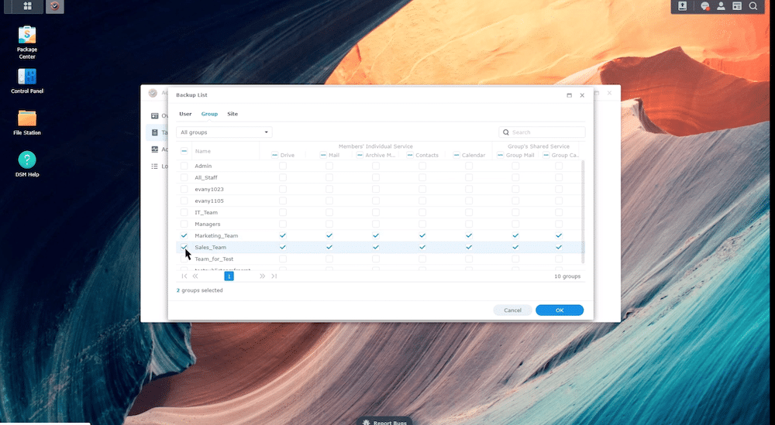Switch to the Group tab

click(x=209, y=114)
